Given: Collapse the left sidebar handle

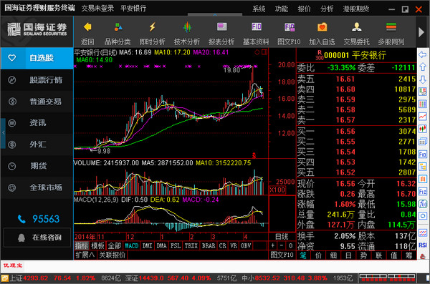Looking at the screenshot, I should [x=3, y=133].
